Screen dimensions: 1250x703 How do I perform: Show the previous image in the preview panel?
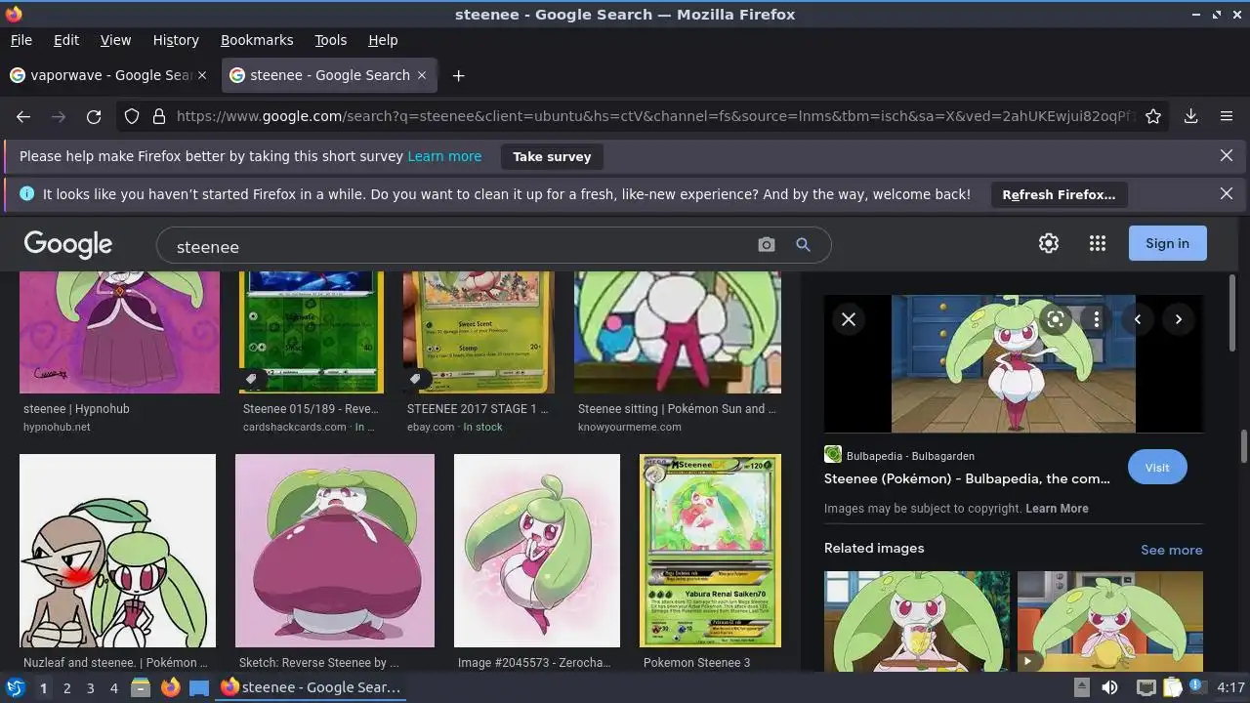pos(1137,319)
